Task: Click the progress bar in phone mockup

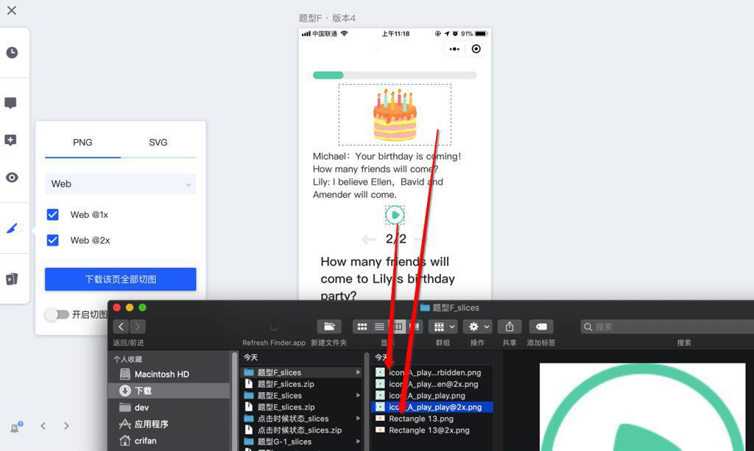Action: tap(395, 75)
